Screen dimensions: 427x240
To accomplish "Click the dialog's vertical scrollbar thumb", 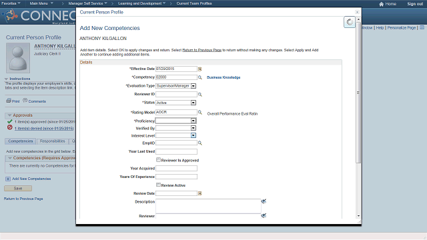I will [x=358, y=93].
